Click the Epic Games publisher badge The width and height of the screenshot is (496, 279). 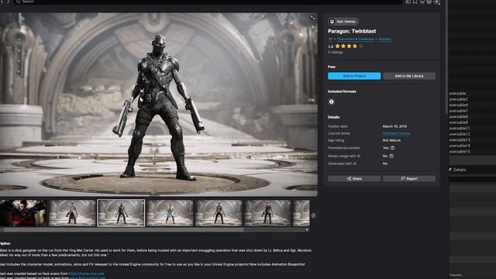(x=343, y=22)
